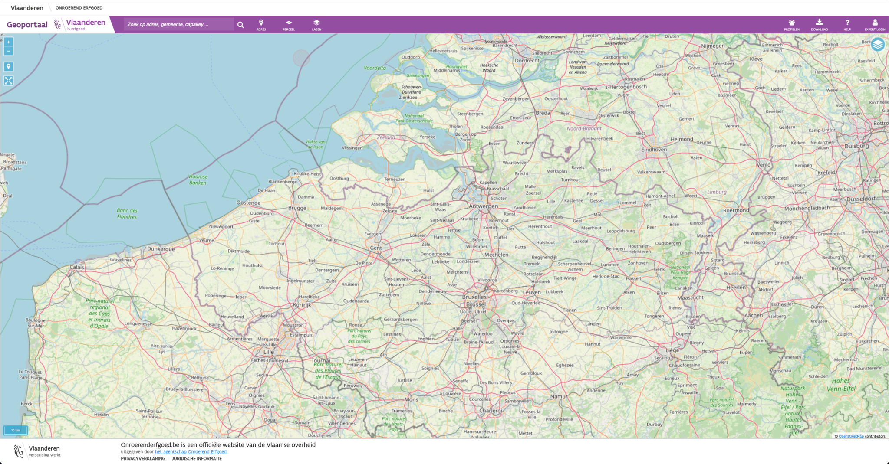Click Mons label on the map

click(411, 399)
